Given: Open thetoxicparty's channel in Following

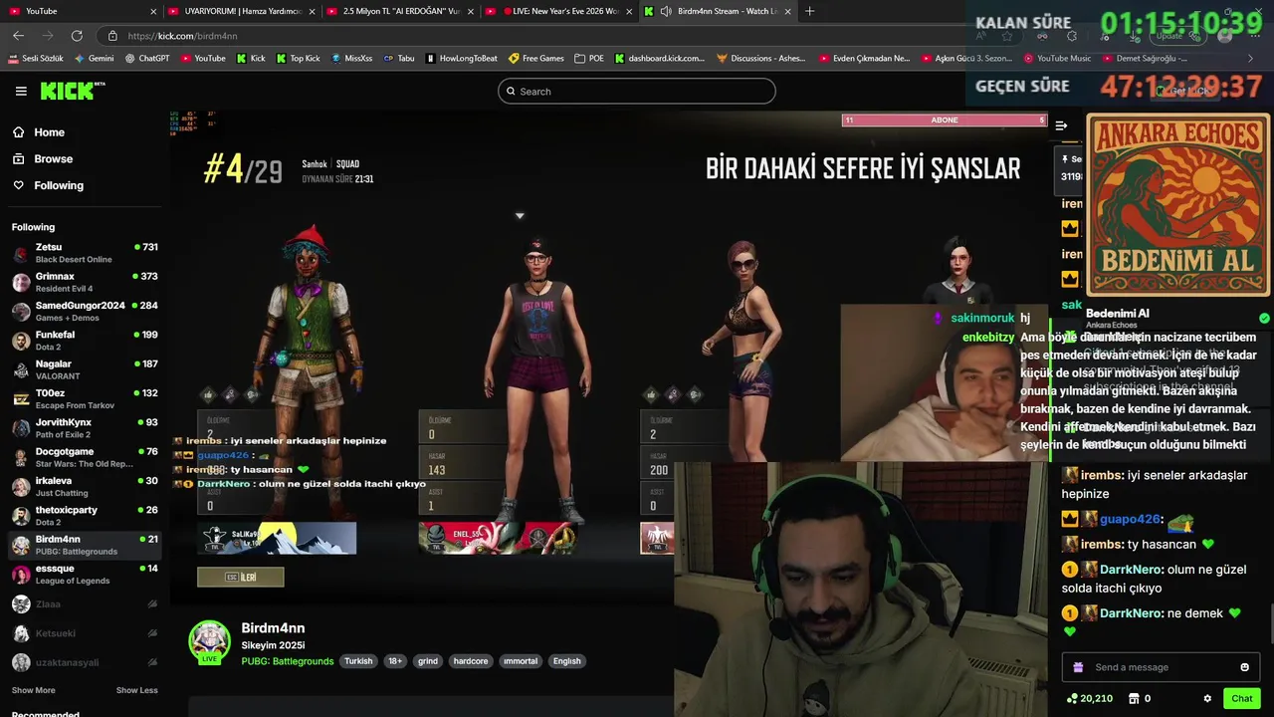Looking at the screenshot, I should tap(85, 515).
